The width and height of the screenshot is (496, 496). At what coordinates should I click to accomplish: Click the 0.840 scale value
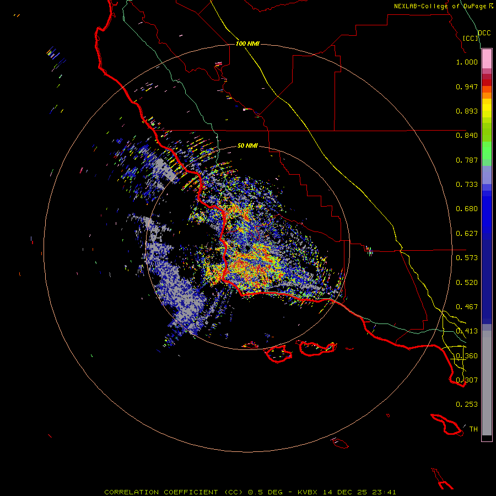(x=467, y=136)
